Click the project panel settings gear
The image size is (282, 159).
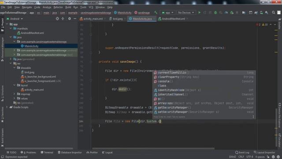tap(70, 19)
